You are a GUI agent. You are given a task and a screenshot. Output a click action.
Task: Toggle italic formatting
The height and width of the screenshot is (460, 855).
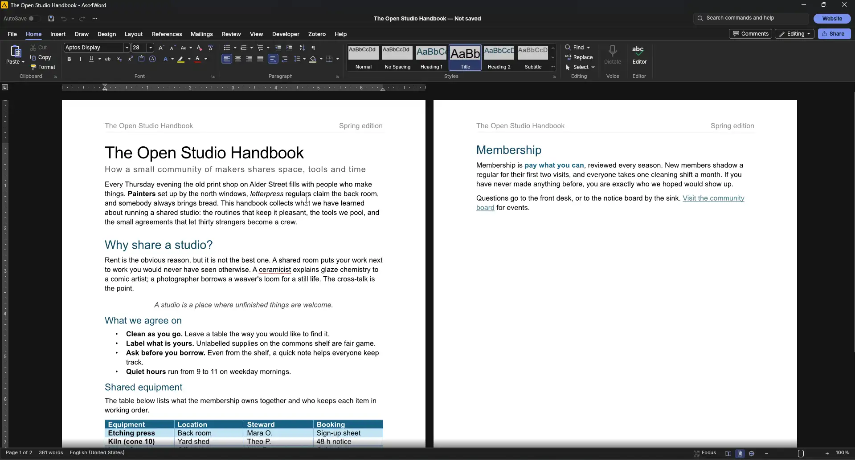pos(80,59)
